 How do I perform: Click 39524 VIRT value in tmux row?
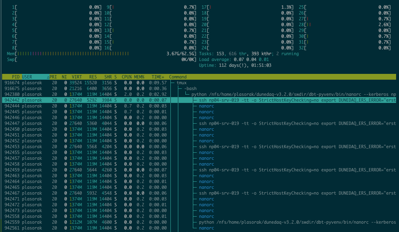click(76, 83)
